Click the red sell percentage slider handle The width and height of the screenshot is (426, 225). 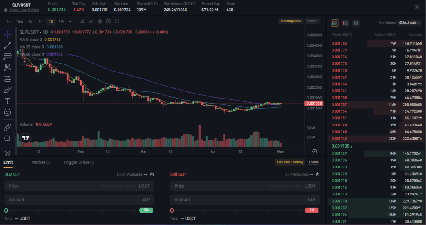point(172,210)
